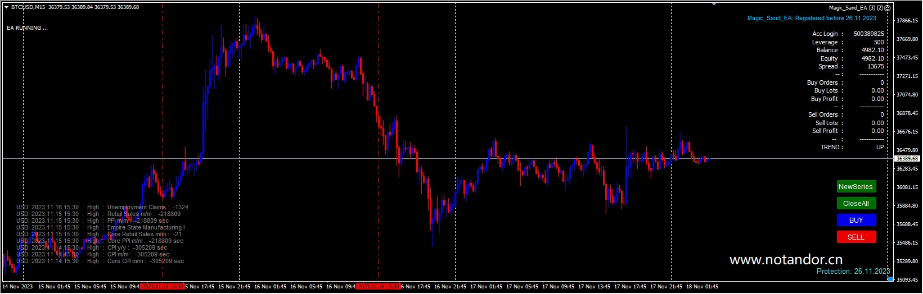Open the BTCUSD,M15 chart dropdown triangle

[6, 7]
